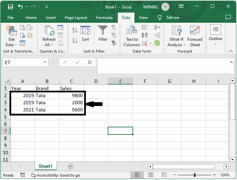
Task: Open Existing Connections icon
Action: [x=30, y=36]
